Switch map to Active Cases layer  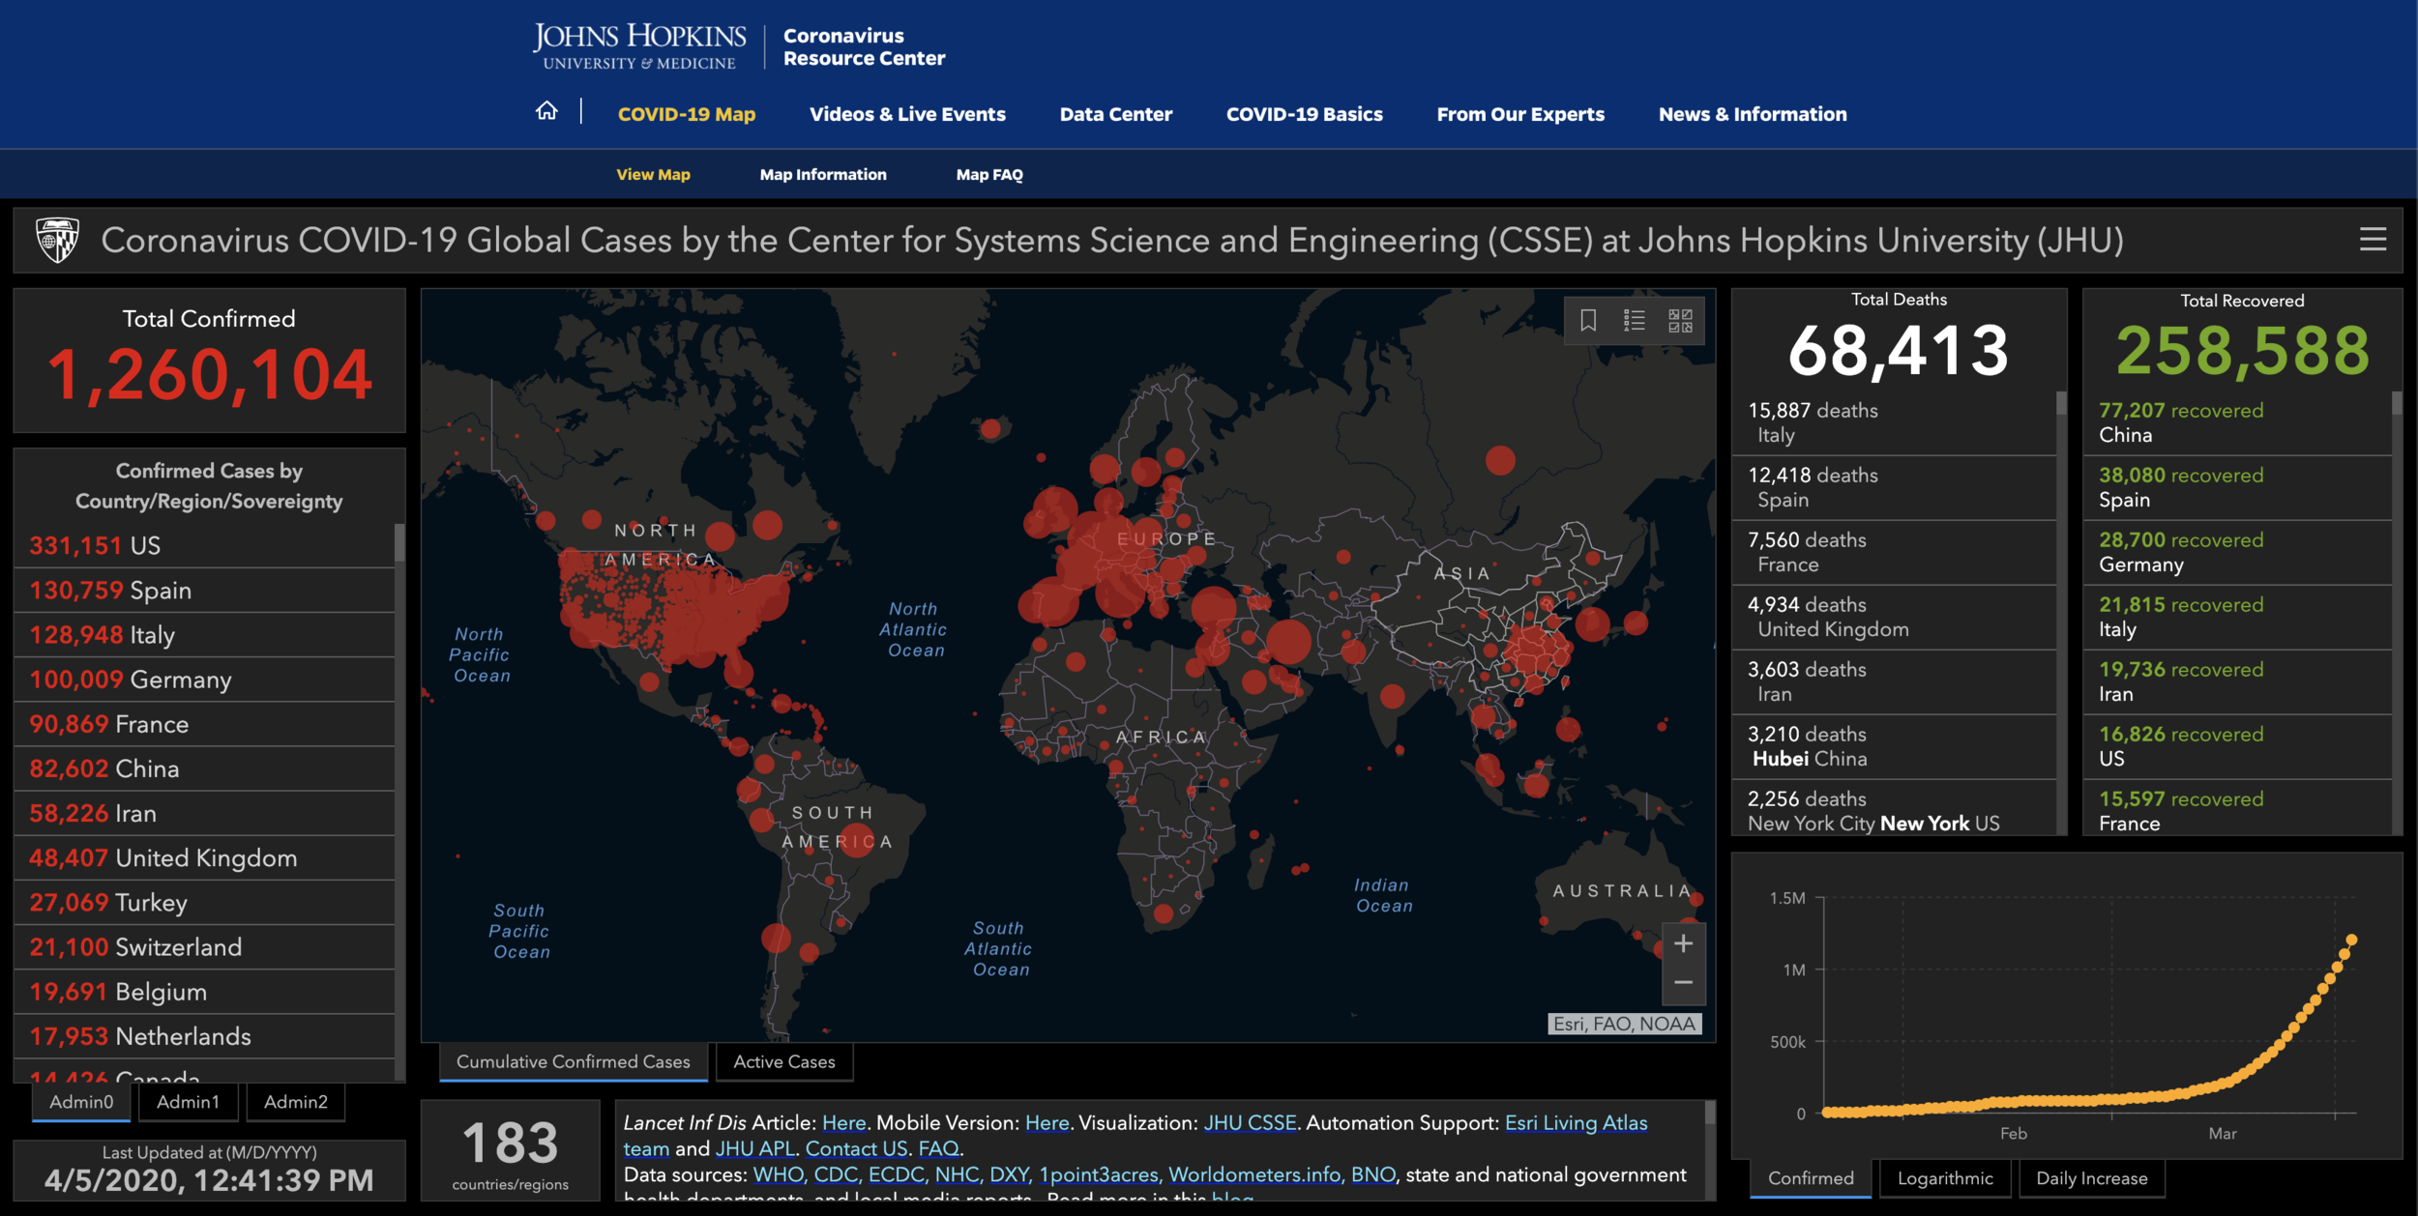pyautogui.click(x=783, y=1061)
